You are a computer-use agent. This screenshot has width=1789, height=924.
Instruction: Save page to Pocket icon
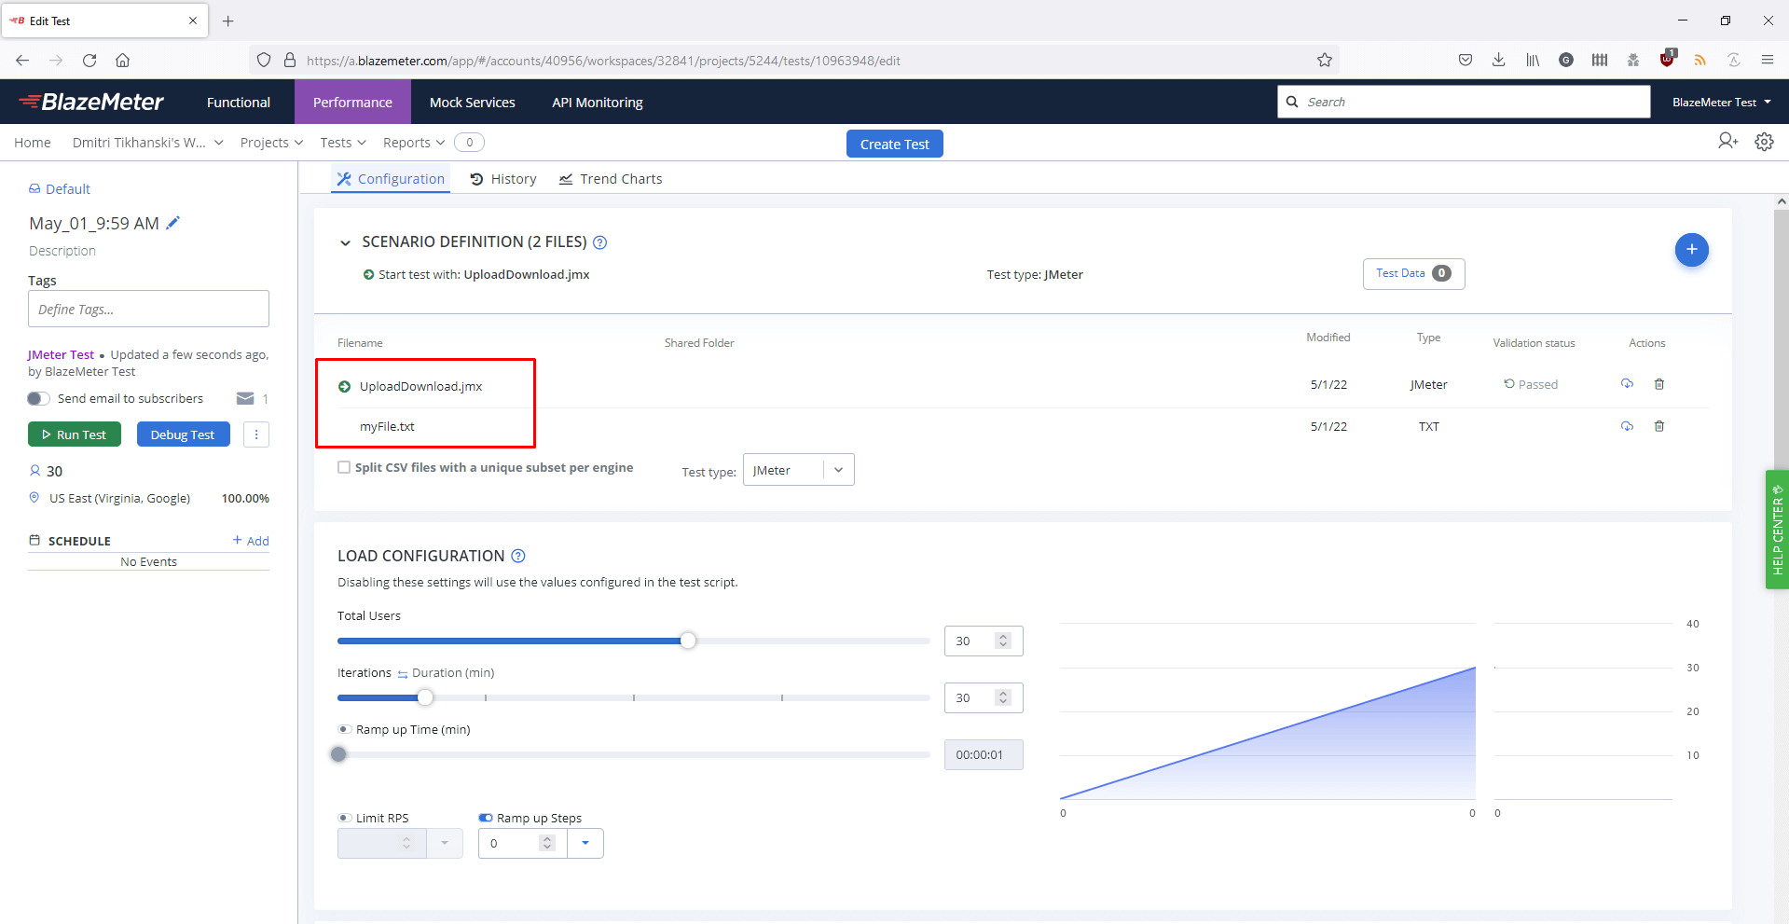tap(1466, 61)
